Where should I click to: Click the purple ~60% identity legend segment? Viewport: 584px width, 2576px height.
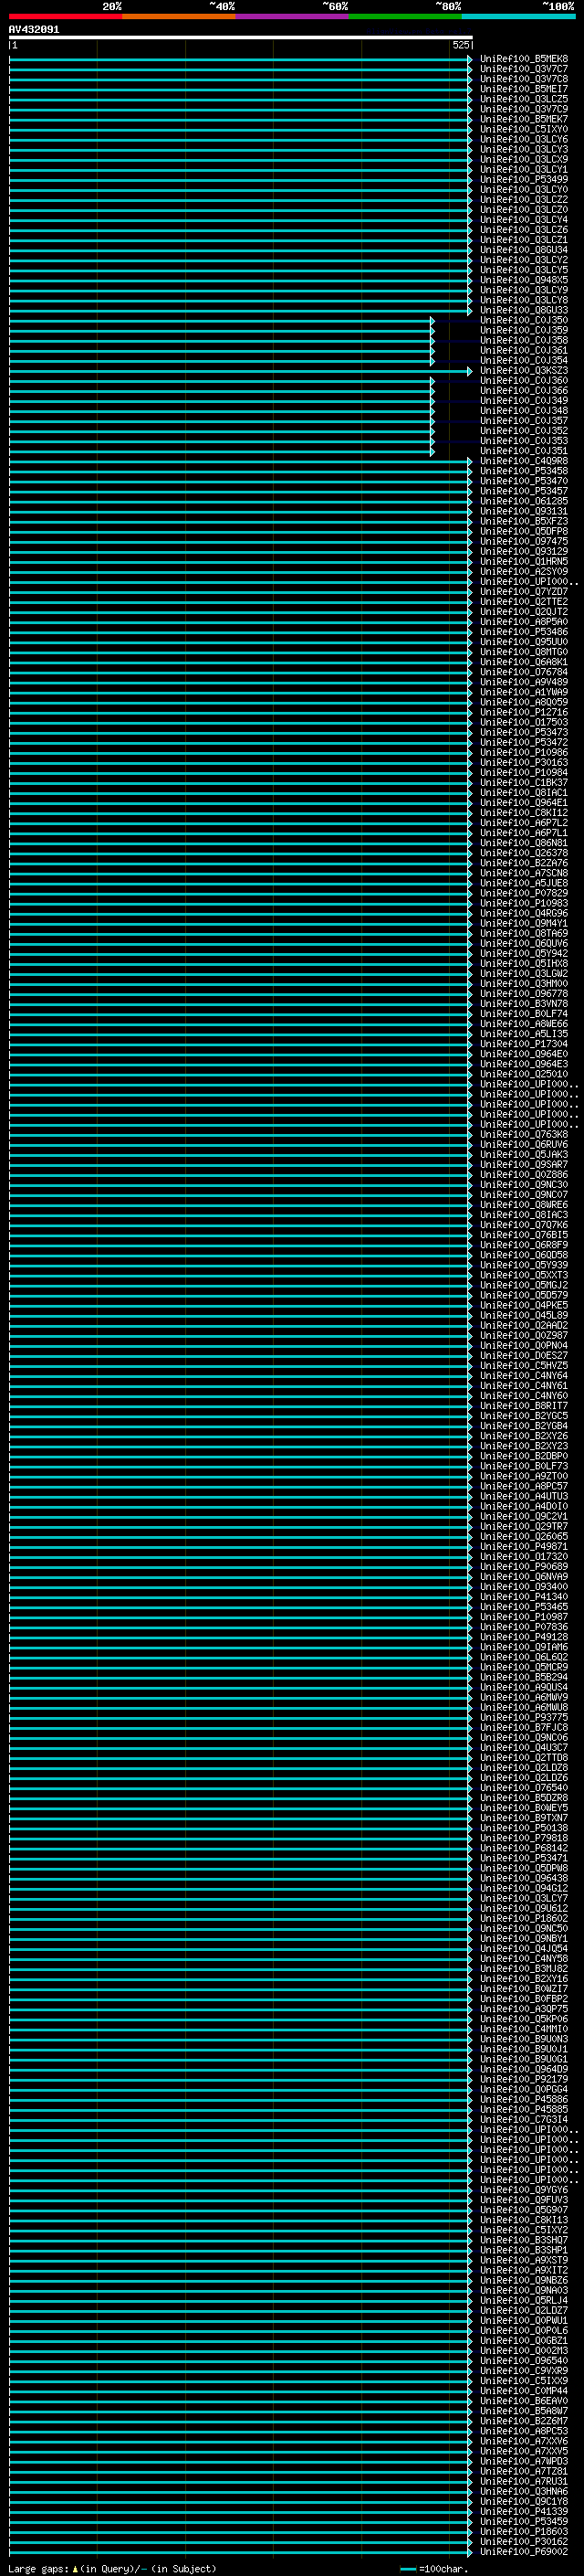click(x=293, y=16)
